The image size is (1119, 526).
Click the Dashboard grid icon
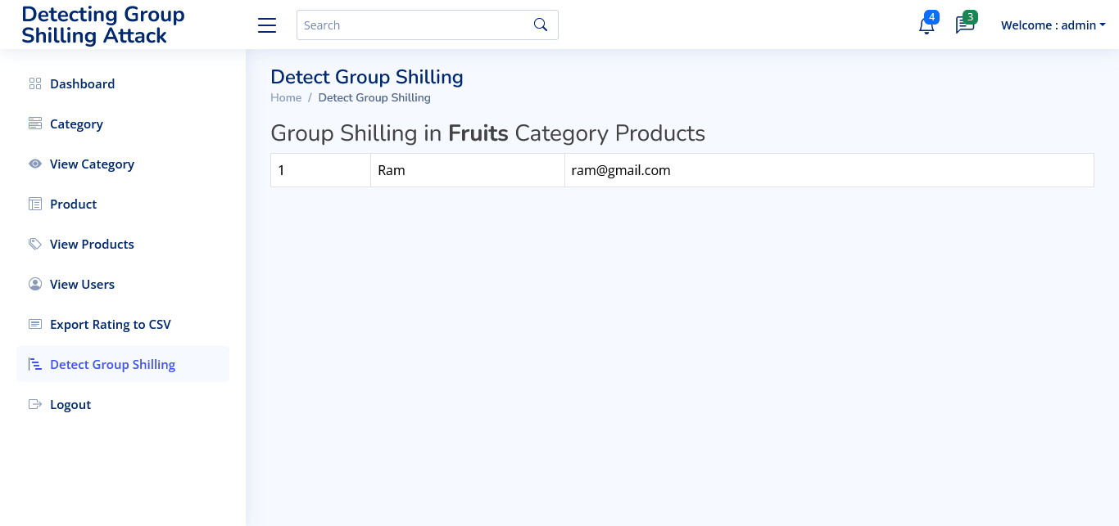pyautogui.click(x=35, y=83)
